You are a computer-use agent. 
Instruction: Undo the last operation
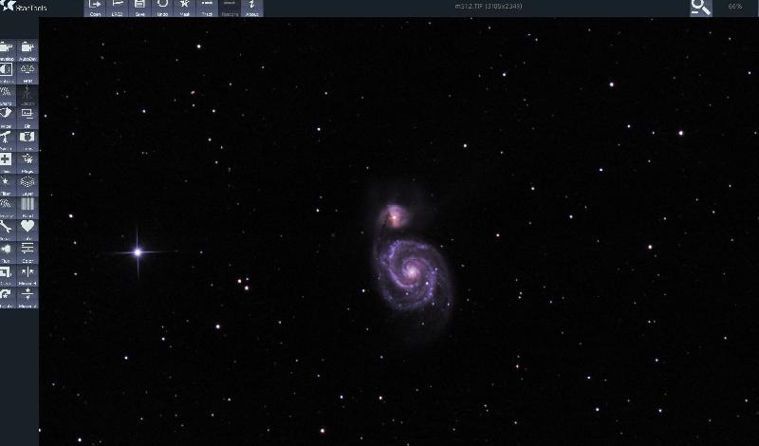pos(162,9)
